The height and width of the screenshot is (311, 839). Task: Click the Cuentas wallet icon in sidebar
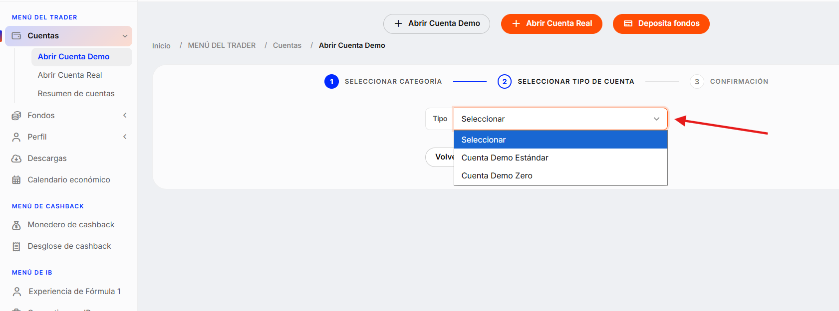pyautogui.click(x=16, y=36)
